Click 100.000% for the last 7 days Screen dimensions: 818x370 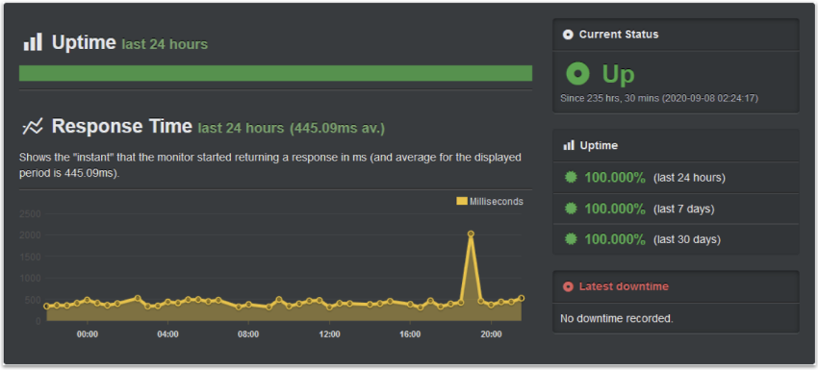[x=615, y=209]
